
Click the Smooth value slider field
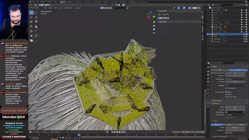pos(235,82)
